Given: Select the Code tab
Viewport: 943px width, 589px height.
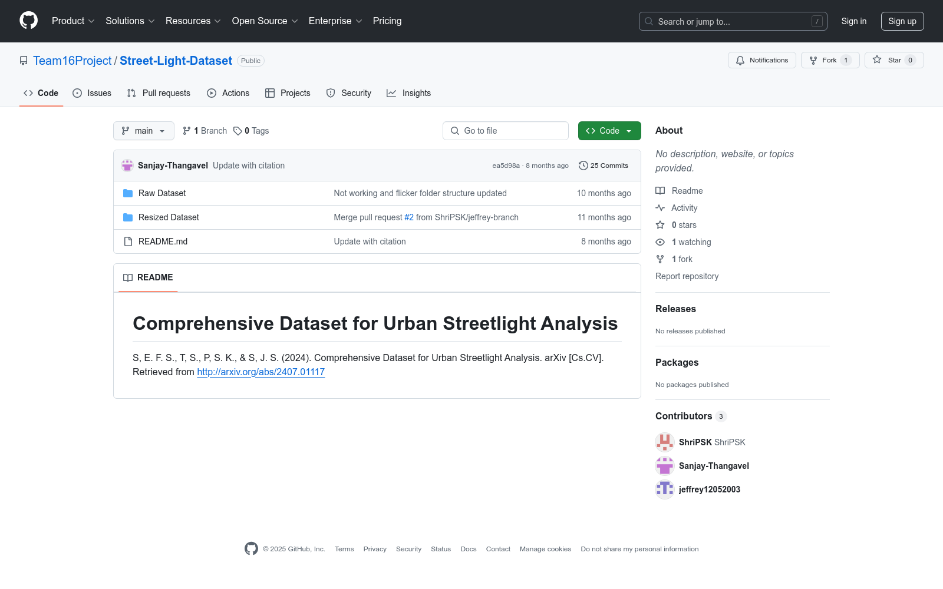Looking at the screenshot, I should click(x=41, y=93).
